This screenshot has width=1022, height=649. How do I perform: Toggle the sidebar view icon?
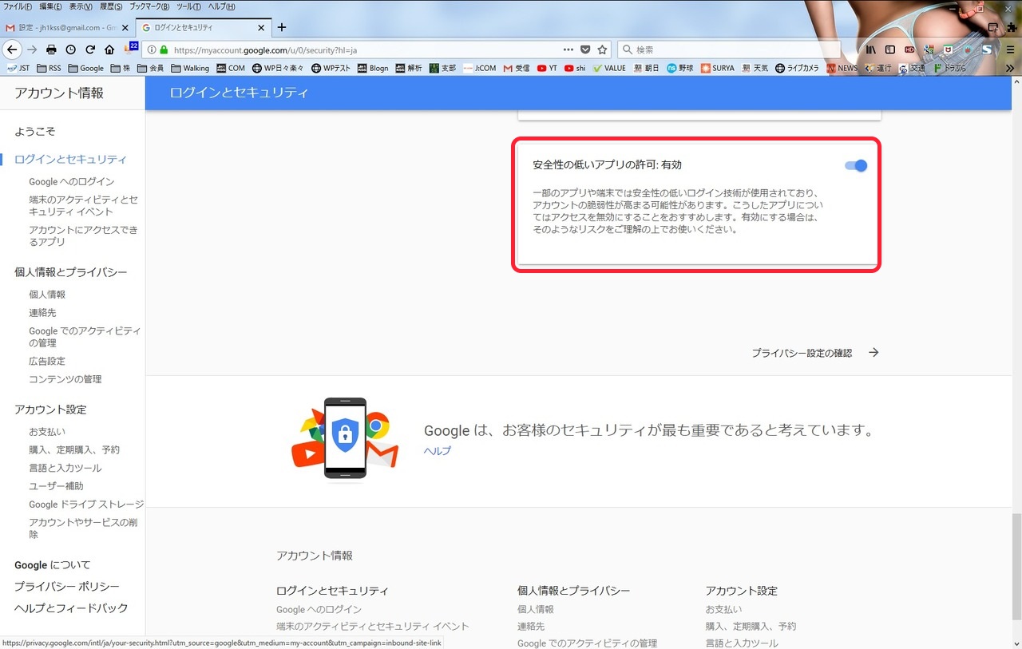pos(890,49)
